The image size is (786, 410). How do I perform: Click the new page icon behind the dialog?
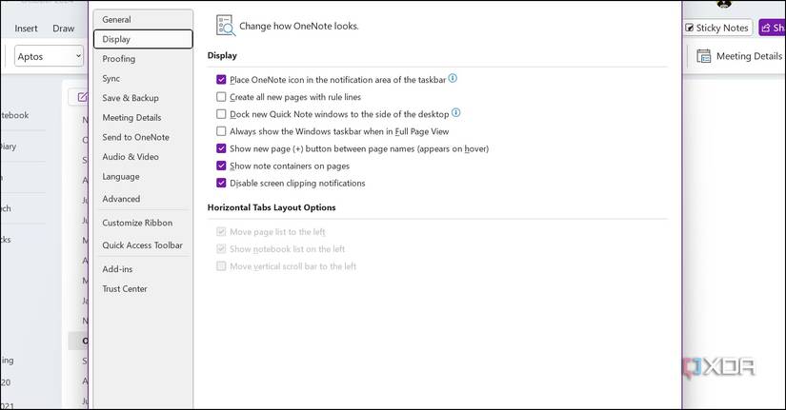pyautogui.click(x=82, y=97)
